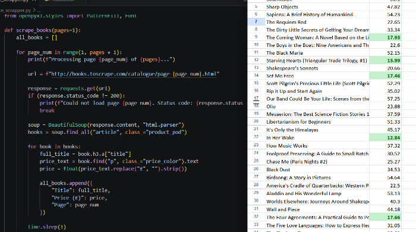The width and height of the screenshot is (416, 232).
Task: Select the cell 'Aladdin and His Wonderful Lamp'
Action: [x=317, y=193]
